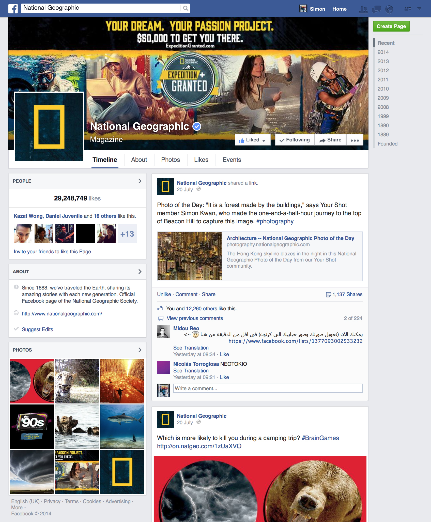Screen dimensions: 431x522
Task: Click the Facebook logo icon
Action: (x=13, y=8)
